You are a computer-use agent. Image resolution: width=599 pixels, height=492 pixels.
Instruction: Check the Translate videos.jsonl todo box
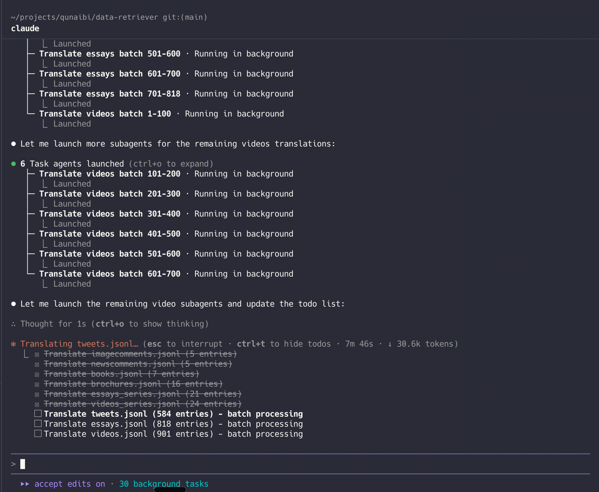click(x=38, y=434)
